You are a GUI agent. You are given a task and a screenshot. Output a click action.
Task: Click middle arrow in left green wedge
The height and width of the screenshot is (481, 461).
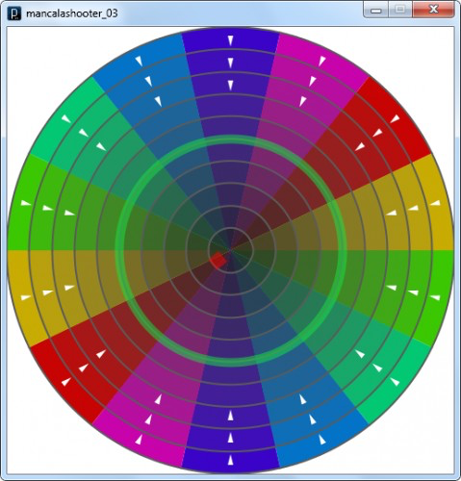tap(48, 208)
